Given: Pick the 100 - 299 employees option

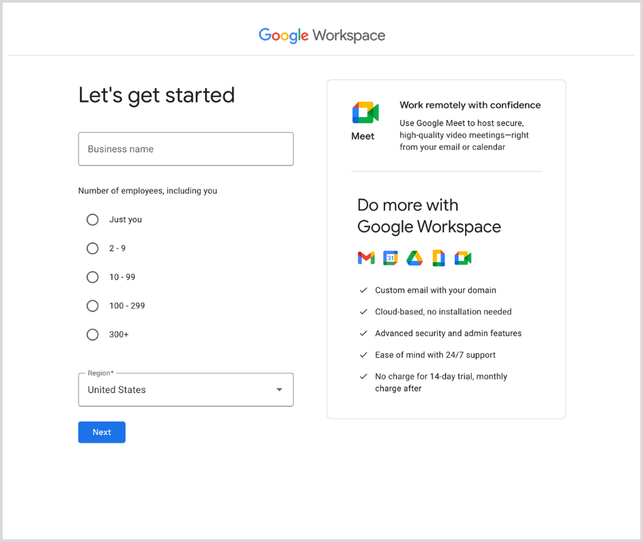Looking at the screenshot, I should [x=93, y=306].
